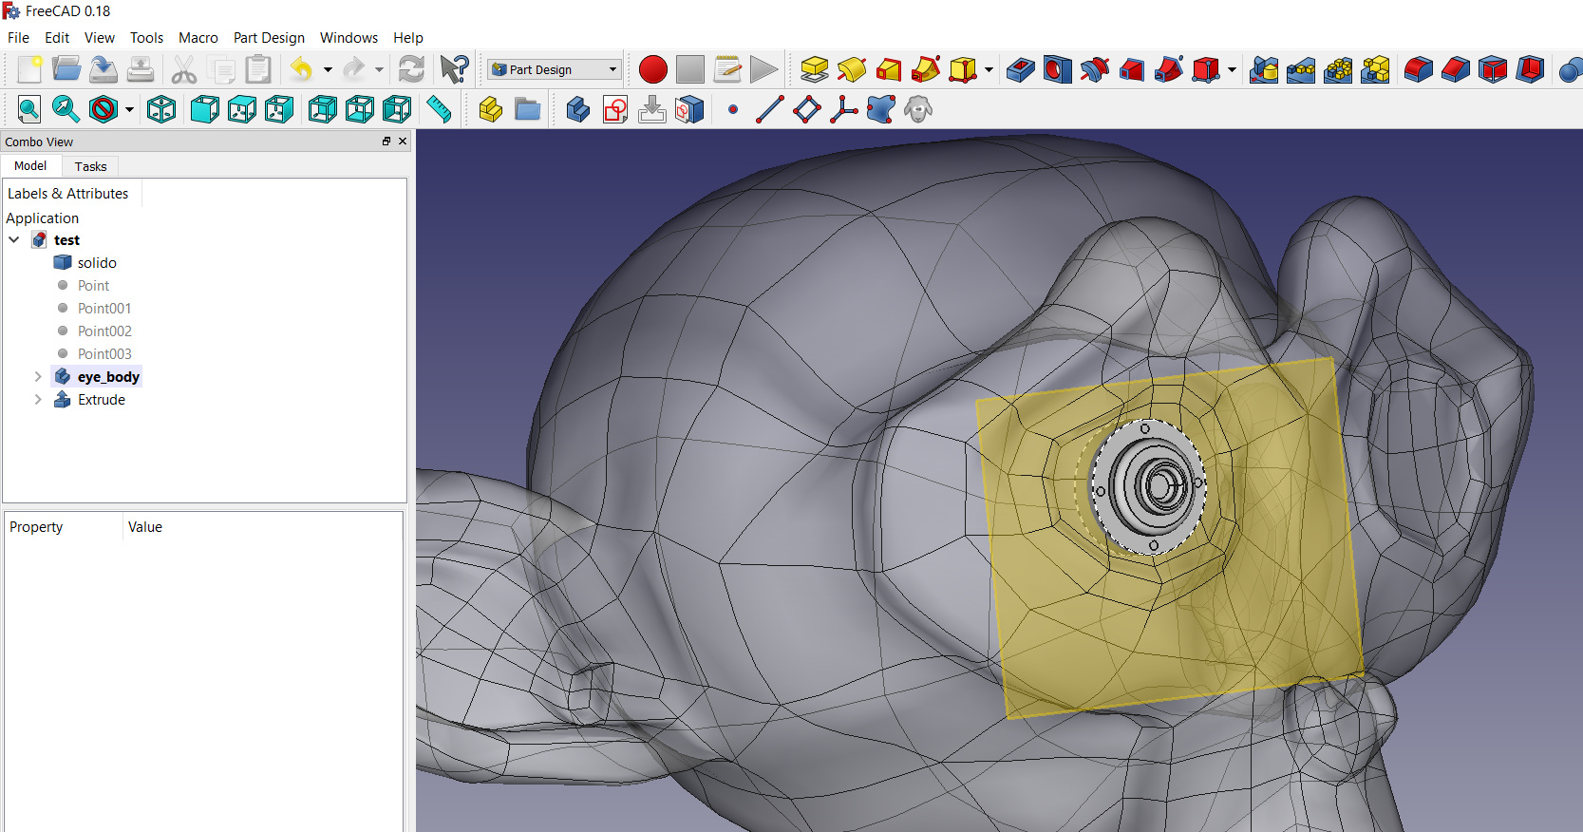This screenshot has width=1583, height=832.
Task: Create a shape binder
Action: (881, 109)
